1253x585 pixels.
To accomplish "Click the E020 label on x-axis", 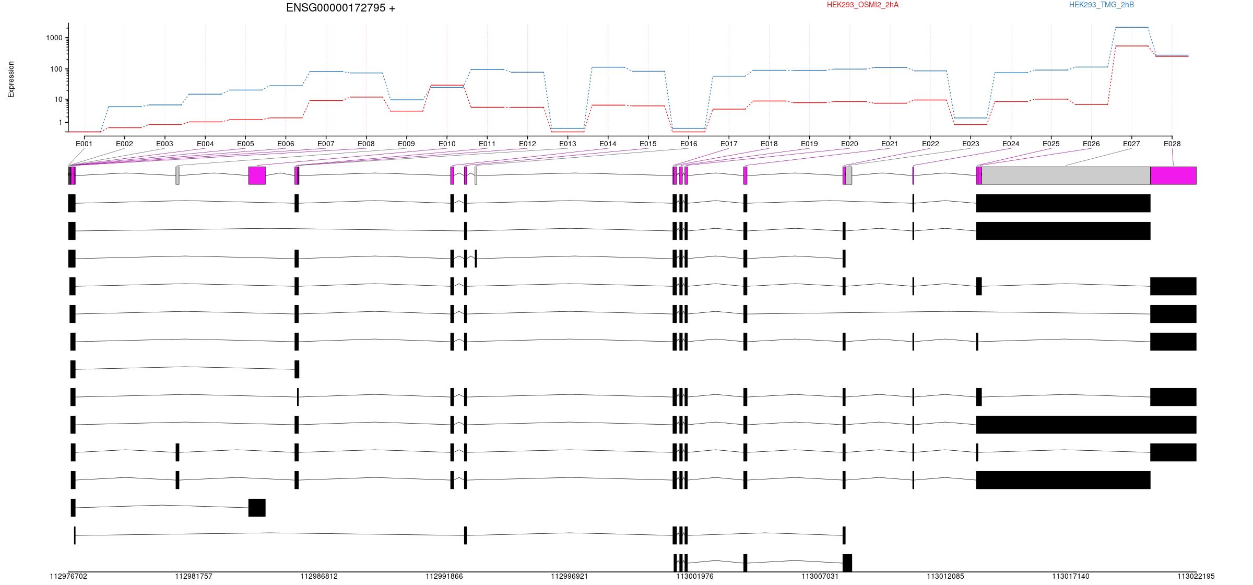I will click(x=849, y=144).
